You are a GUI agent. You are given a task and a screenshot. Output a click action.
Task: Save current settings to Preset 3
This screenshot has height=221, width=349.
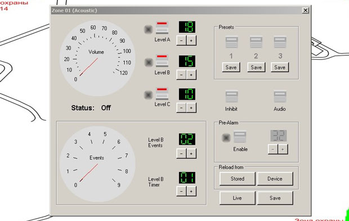280,67
